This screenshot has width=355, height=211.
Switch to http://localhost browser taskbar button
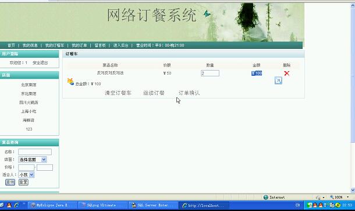click(x=204, y=205)
